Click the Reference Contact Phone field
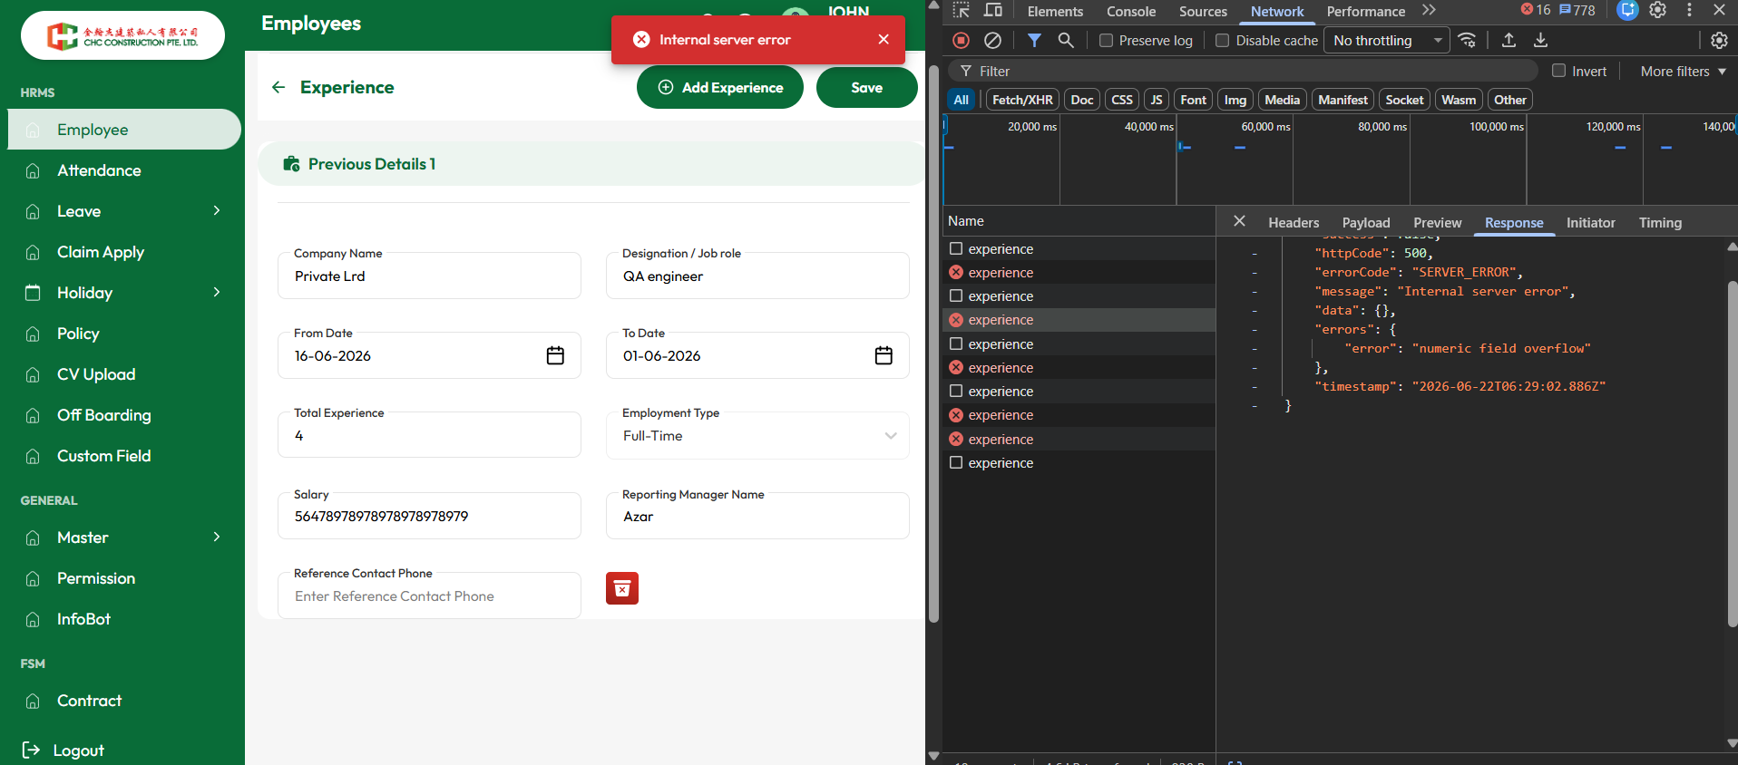The width and height of the screenshot is (1738, 765). (429, 596)
